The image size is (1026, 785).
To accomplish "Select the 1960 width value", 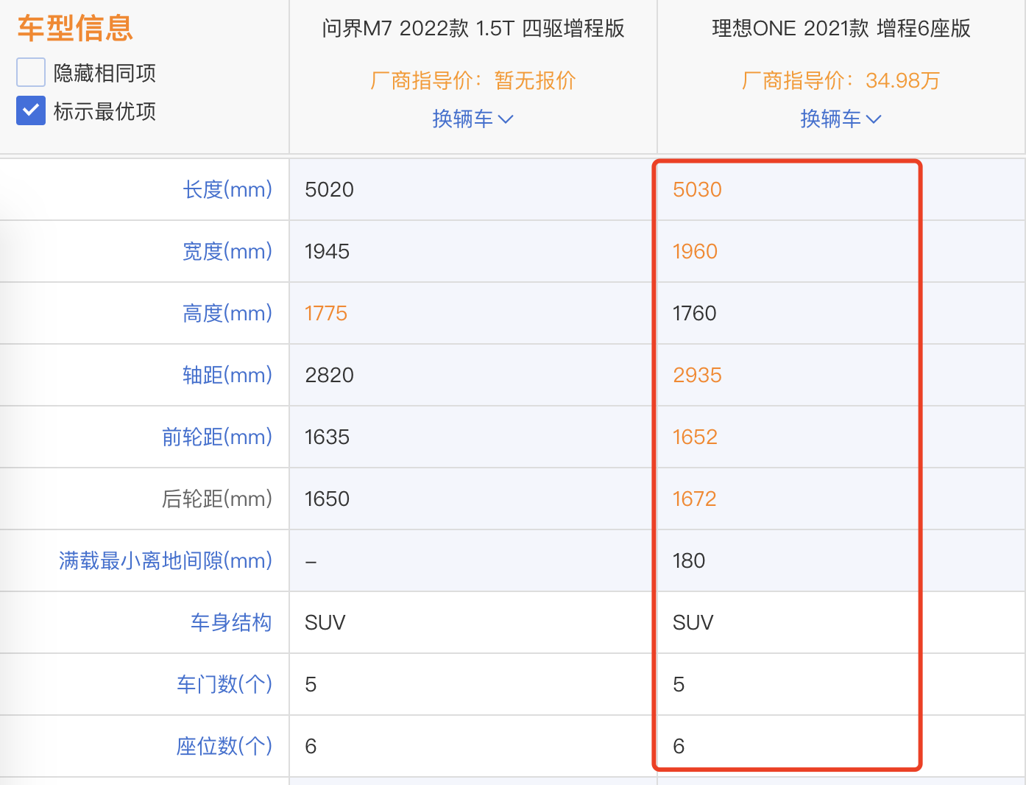I will point(695,252).
